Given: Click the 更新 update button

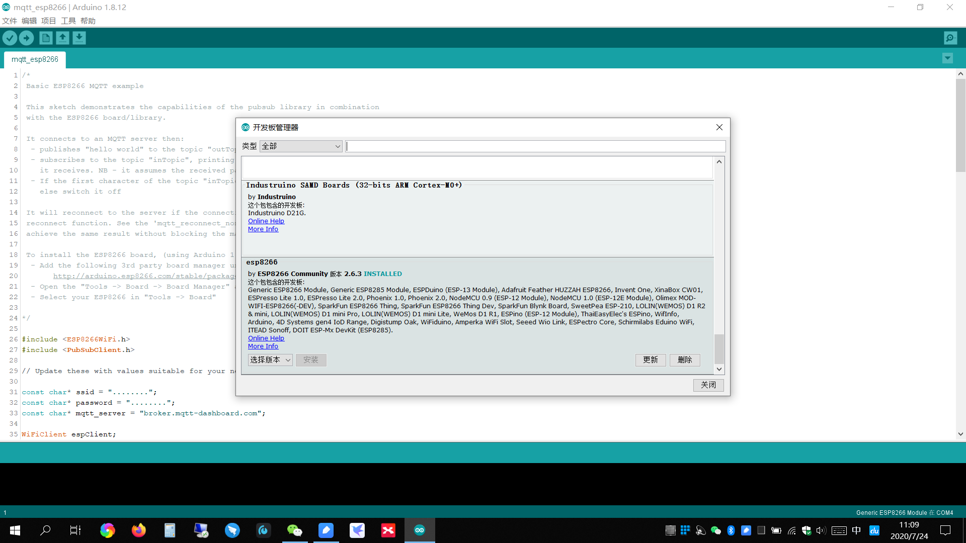Looking at the screenshot, I should 650,360.
